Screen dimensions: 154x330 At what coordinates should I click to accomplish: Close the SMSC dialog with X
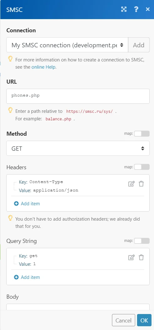pyautogui.click(x=148, y=9)
